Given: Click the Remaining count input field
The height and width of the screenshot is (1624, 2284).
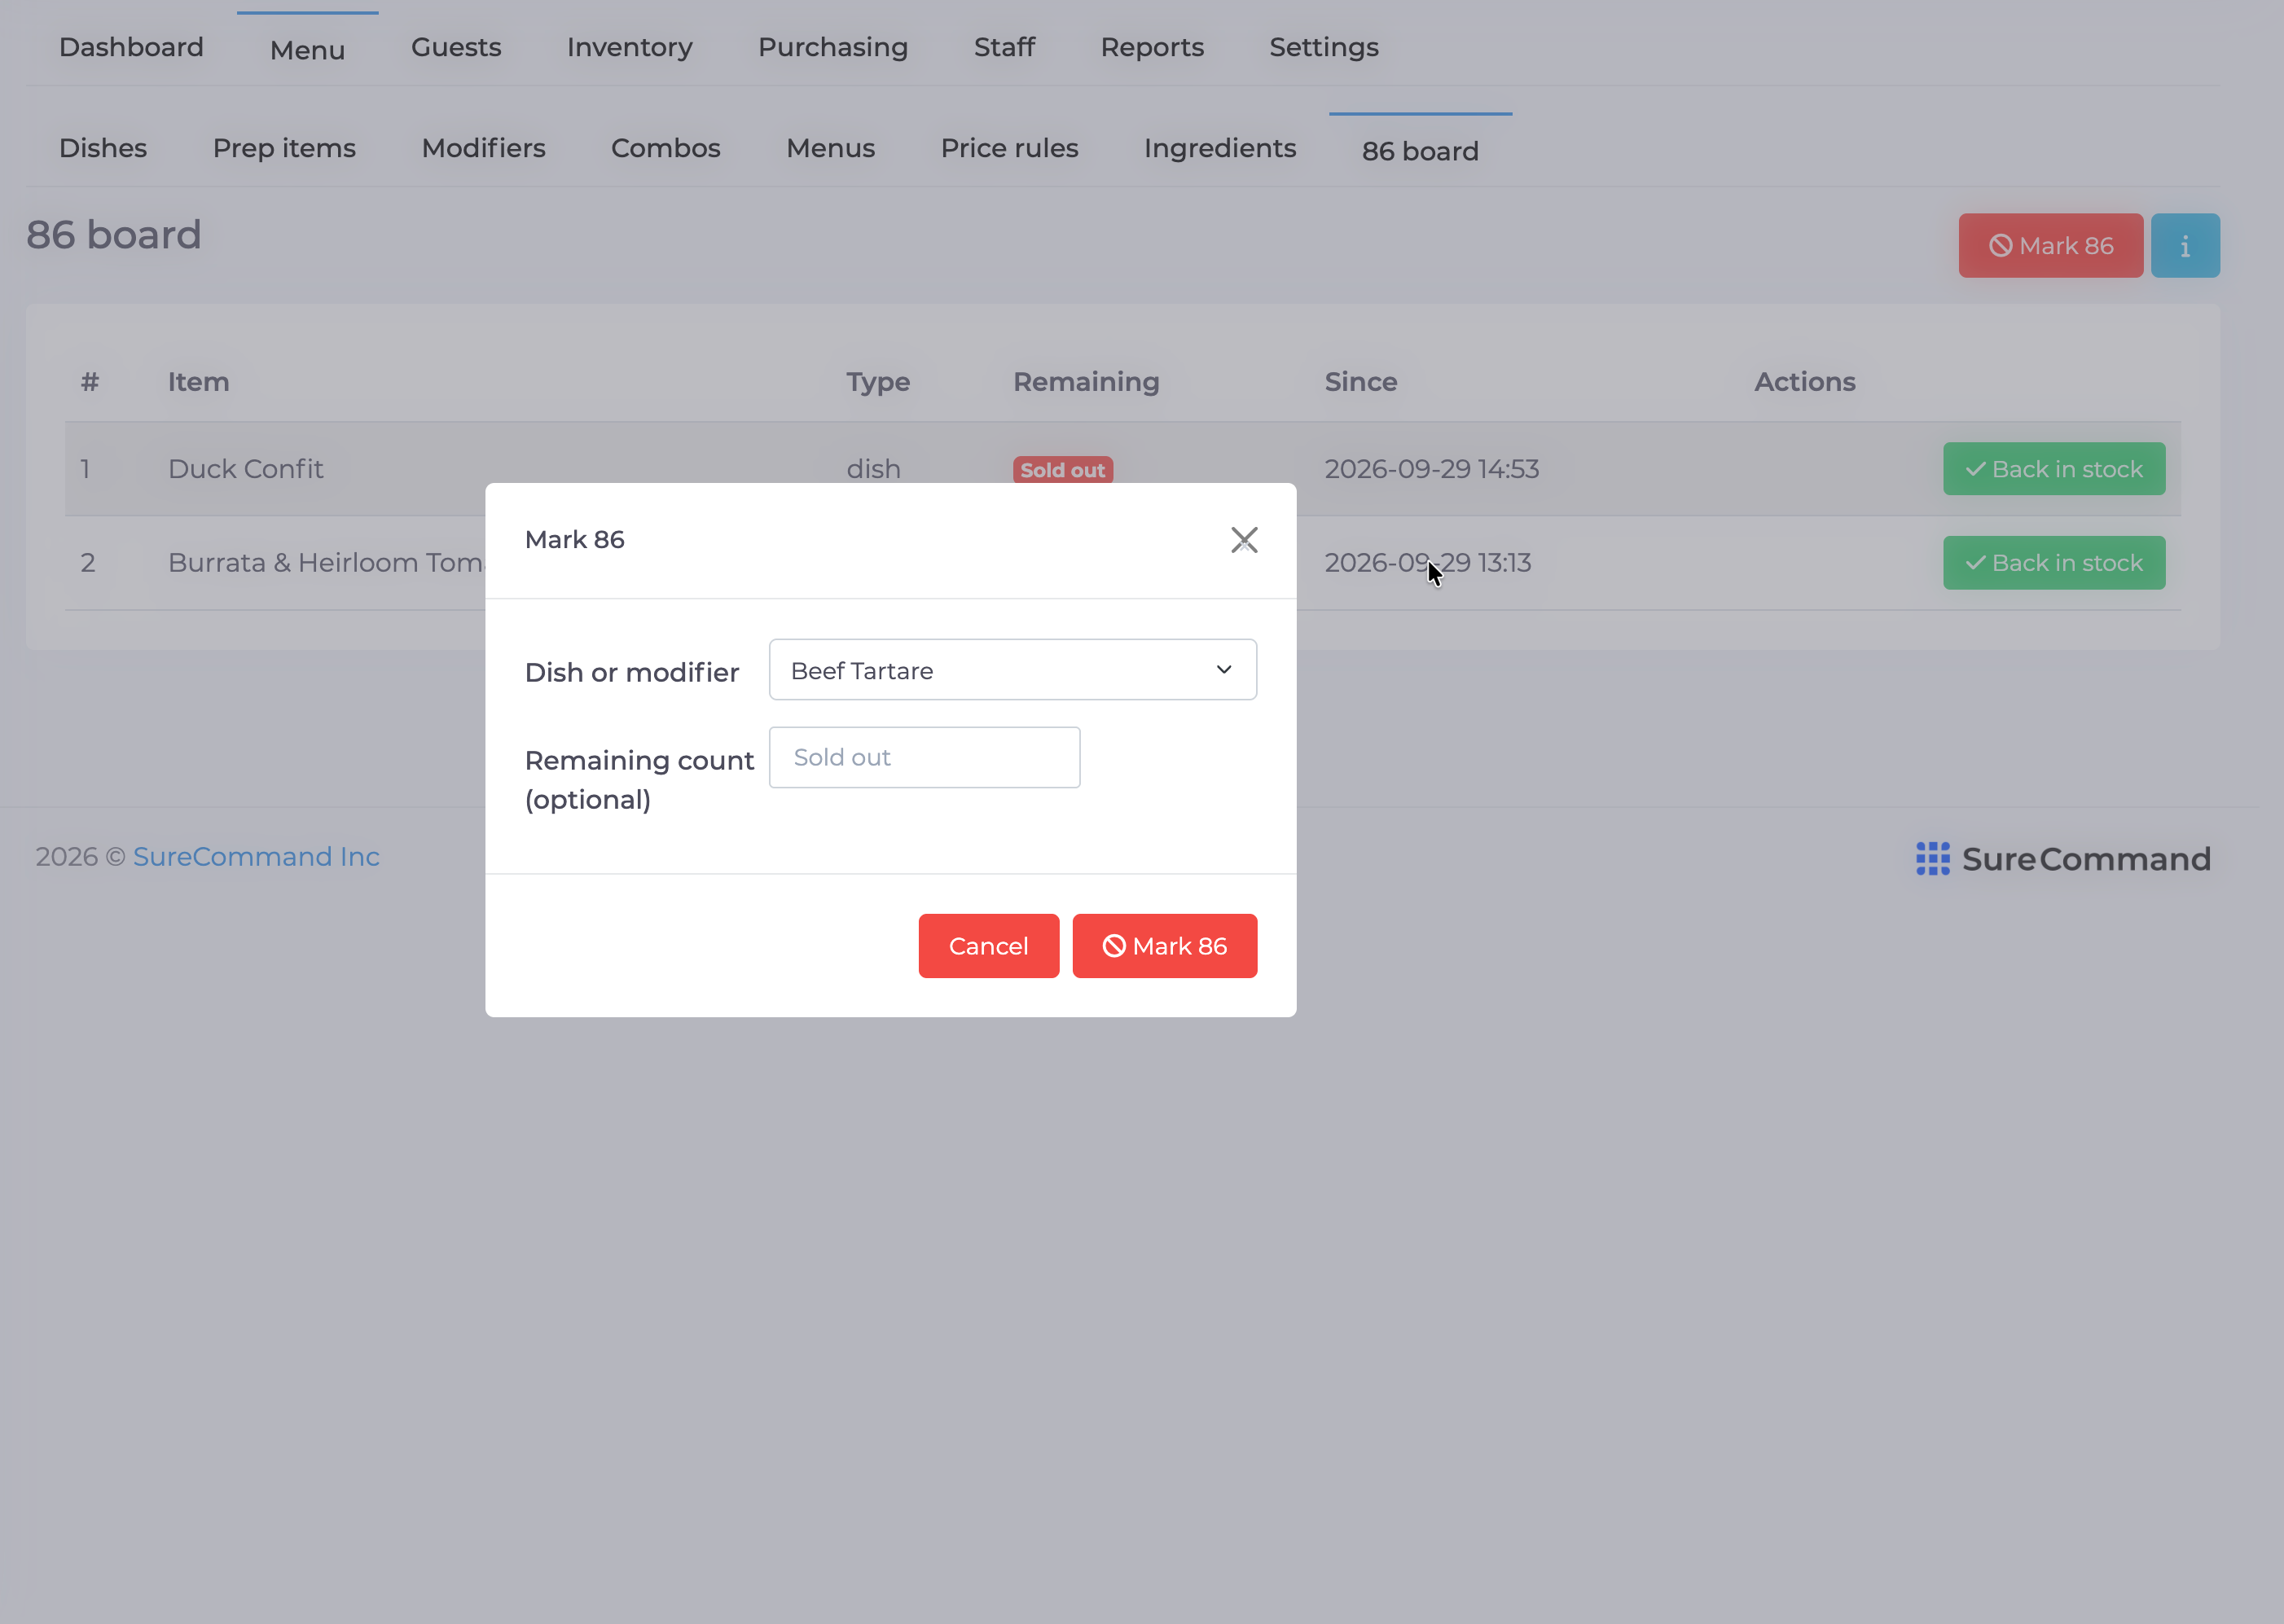Looking at the screenshot, I should (924, 757).
